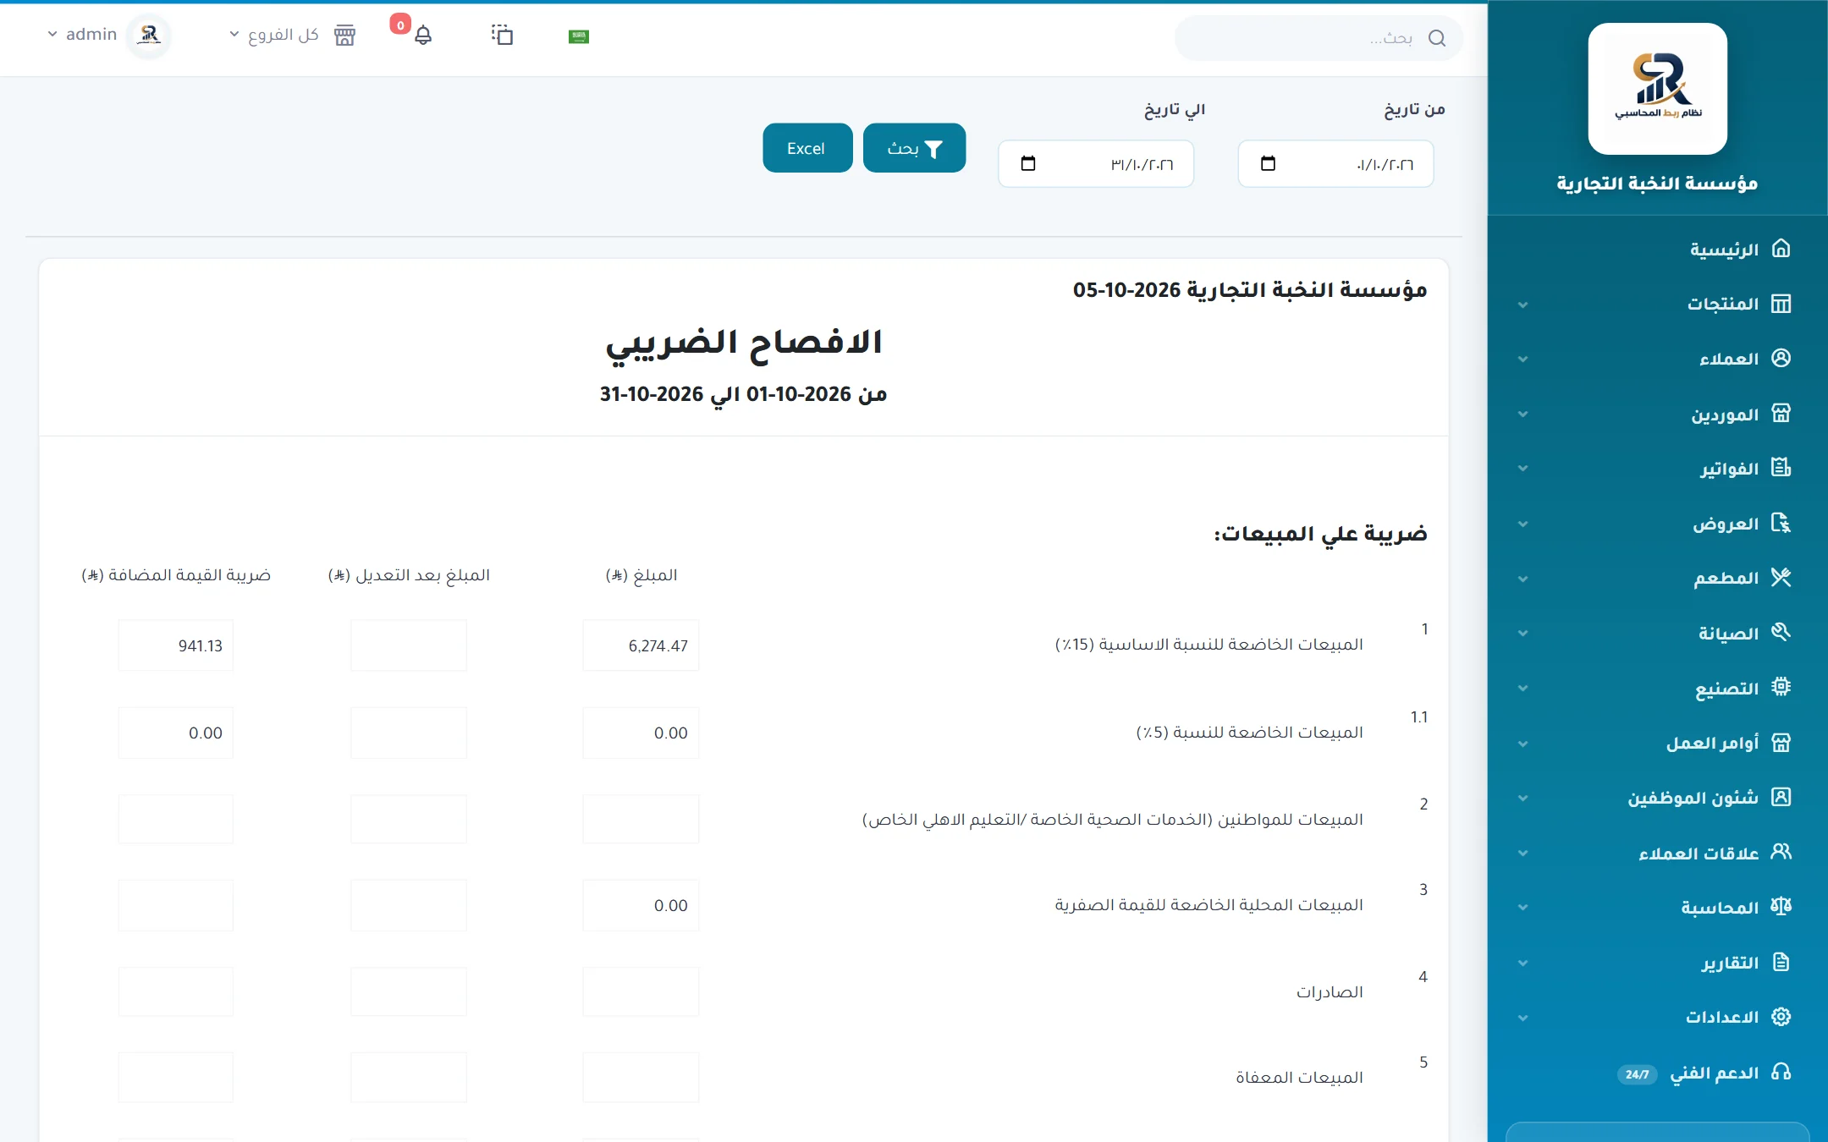The width and height of the screenshot is (1828, 1142).
Task: Click the 6,274.47 amount field
Action: 641,645
